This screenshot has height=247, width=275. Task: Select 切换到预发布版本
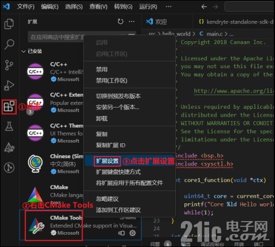tap(130, 96)
